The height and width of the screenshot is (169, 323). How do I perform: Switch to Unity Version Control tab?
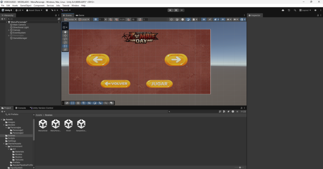coord(42,108)
